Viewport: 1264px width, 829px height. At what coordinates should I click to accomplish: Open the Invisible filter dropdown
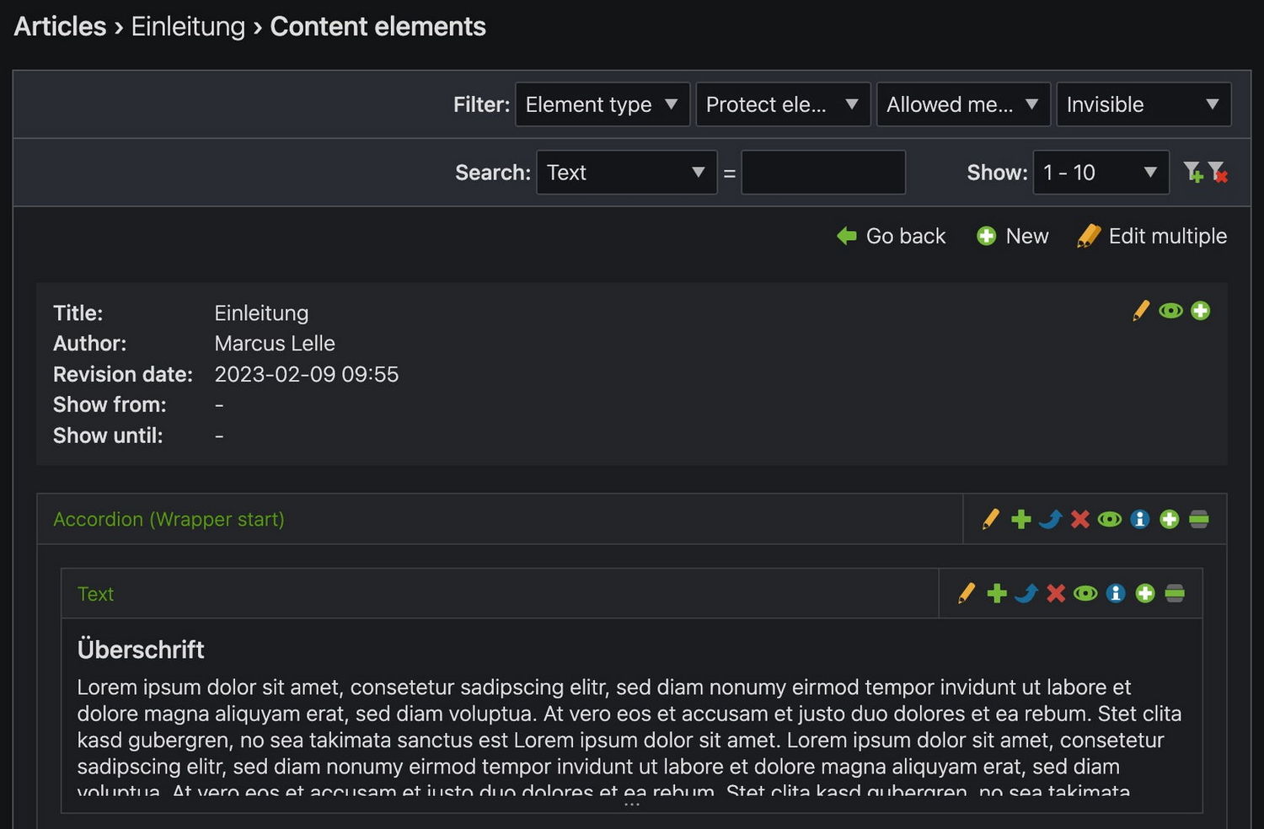pos(1143,104)
